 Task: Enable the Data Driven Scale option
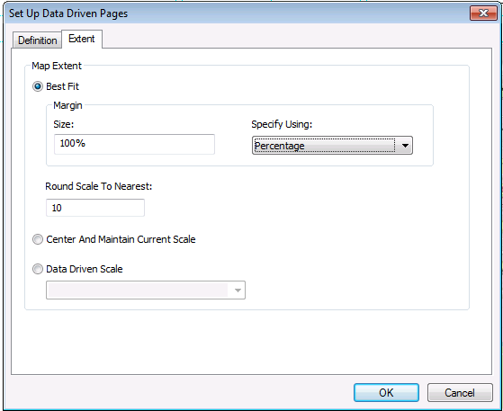point(38,269)
